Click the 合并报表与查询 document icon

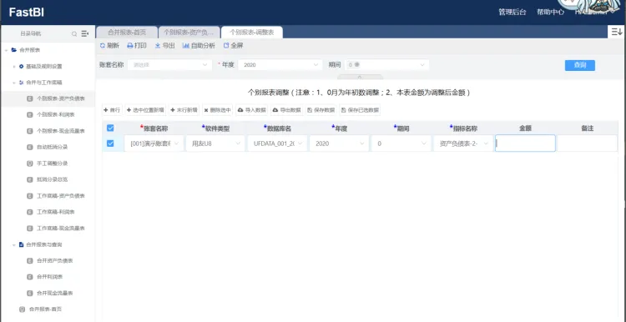click(x=22, y=244)
